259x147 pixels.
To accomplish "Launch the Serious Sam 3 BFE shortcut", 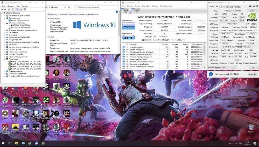I will (26, 102).
